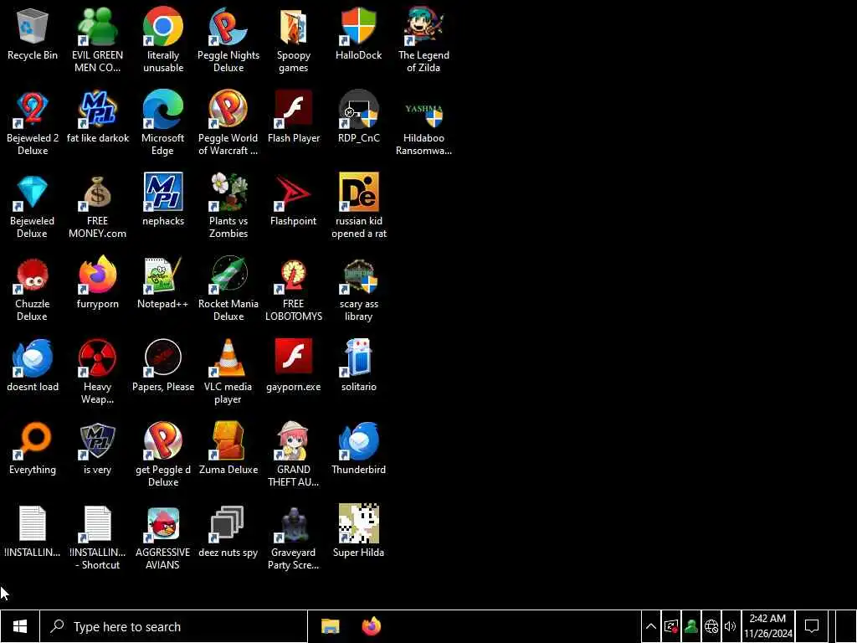Select the FREE MONEY.com money bag icon

pos(97,206)
